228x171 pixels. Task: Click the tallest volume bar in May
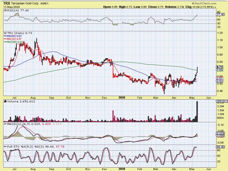click(x=197, y=112)
